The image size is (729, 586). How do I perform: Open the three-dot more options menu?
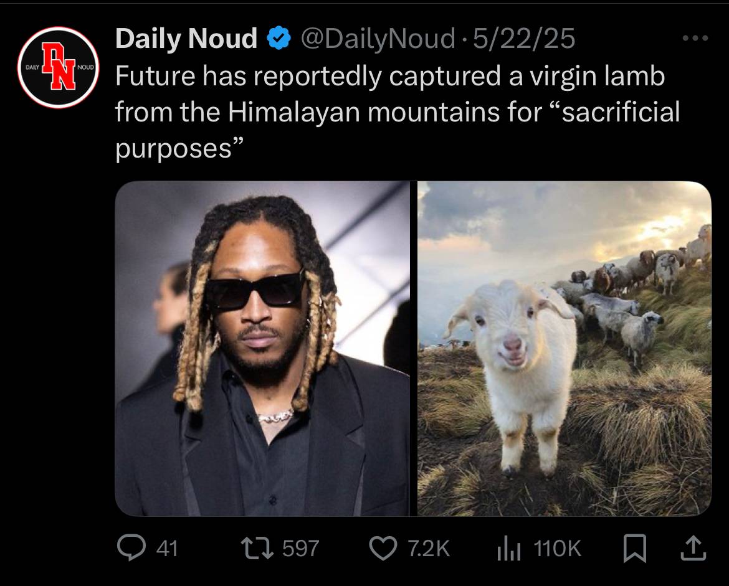point(695,38)
